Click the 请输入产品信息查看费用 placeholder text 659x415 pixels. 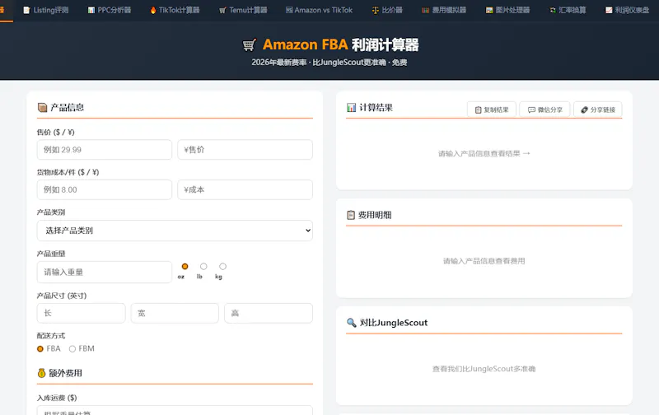click(484, 261)
